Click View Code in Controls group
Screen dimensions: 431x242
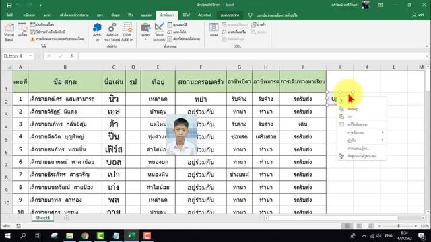coord(176,32)
